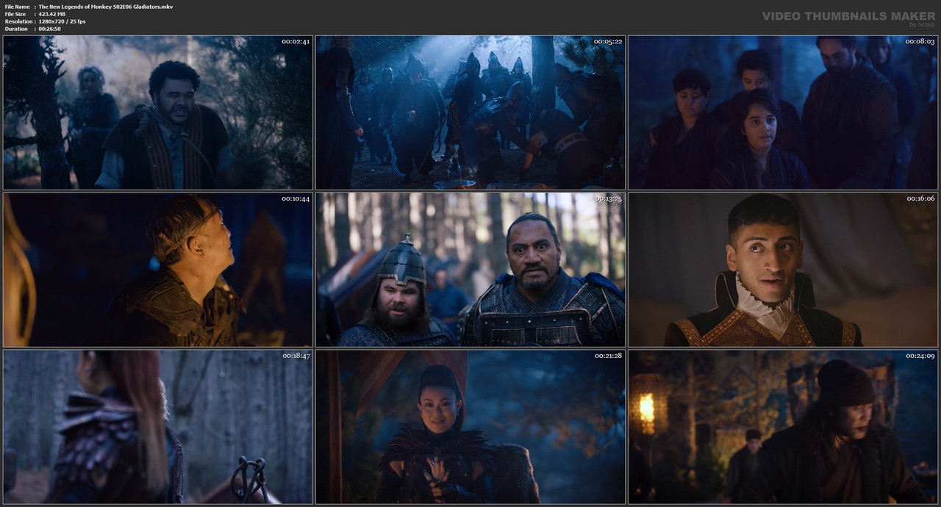Open the thumbnail stamped 00:05:22

tap(470, 112)
